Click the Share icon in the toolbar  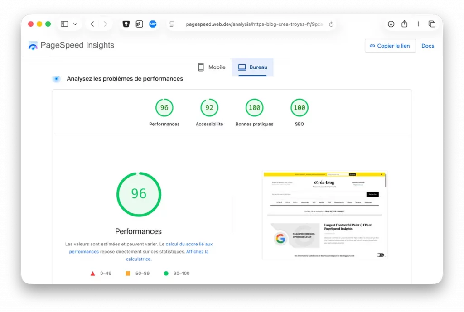pyautogui.click(x=404, y=24)
